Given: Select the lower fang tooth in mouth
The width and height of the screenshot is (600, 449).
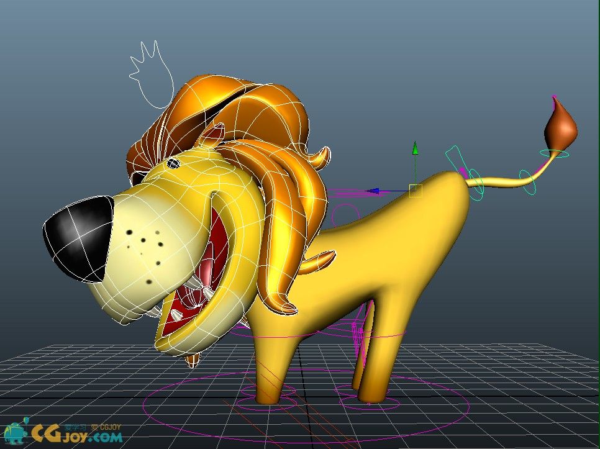Looking at the screenshot, I should coord(176,315).
